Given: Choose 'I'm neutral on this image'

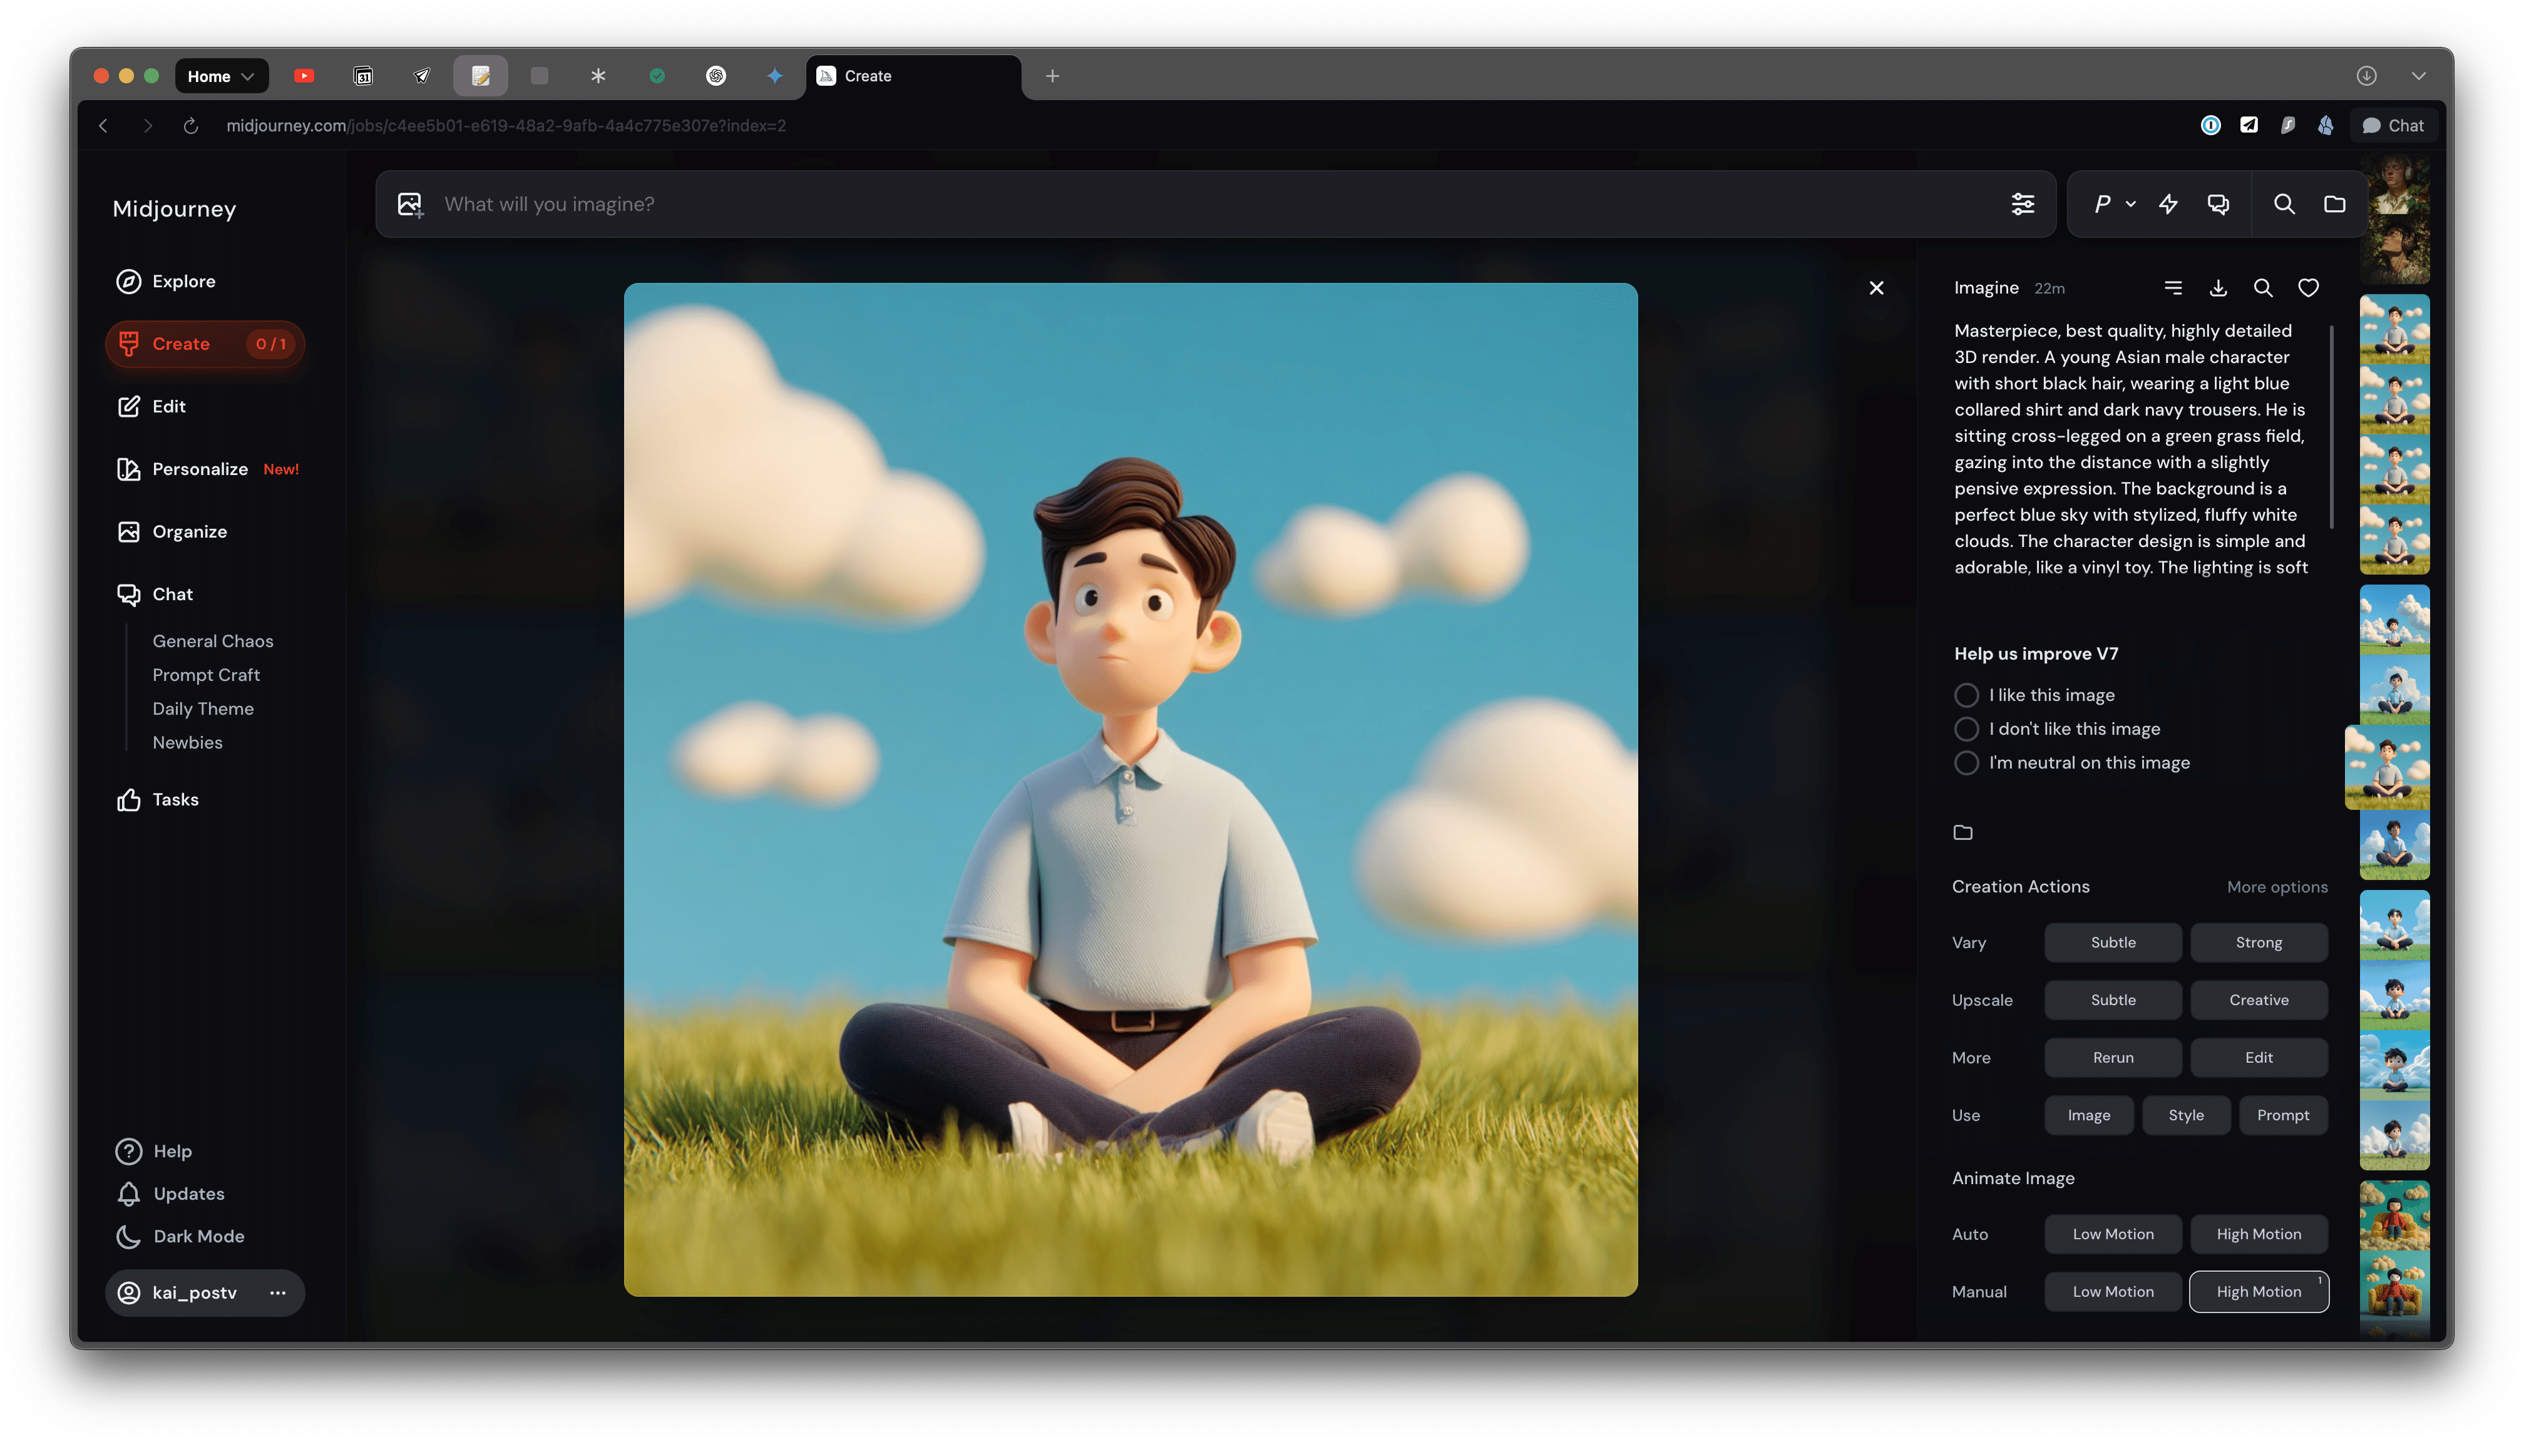Looking at the screenshot, I should (x=1966, y=762).
